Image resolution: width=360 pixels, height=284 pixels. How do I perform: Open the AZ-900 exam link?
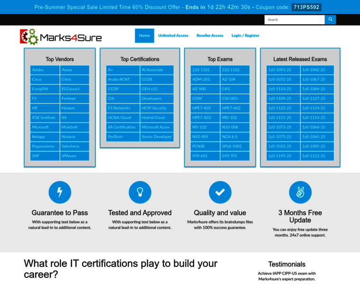tap(205, 89)
